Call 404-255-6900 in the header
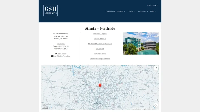200x112 pixels. point(152,6)
